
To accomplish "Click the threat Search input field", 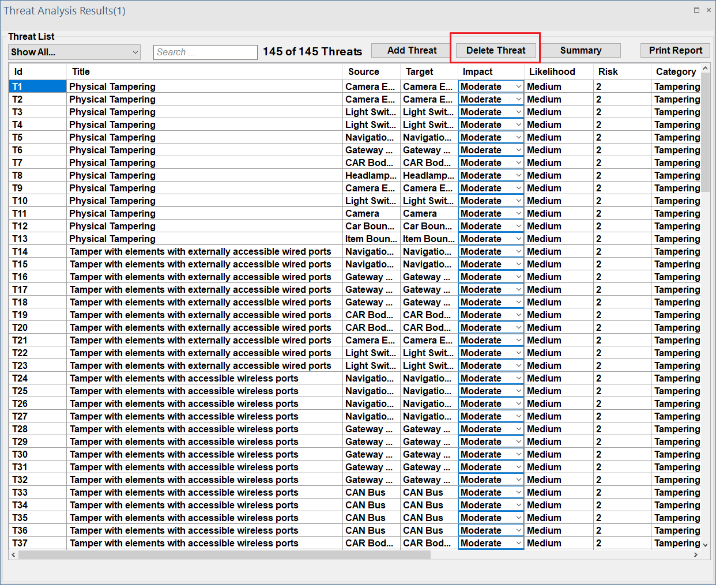I will (205, 52).
